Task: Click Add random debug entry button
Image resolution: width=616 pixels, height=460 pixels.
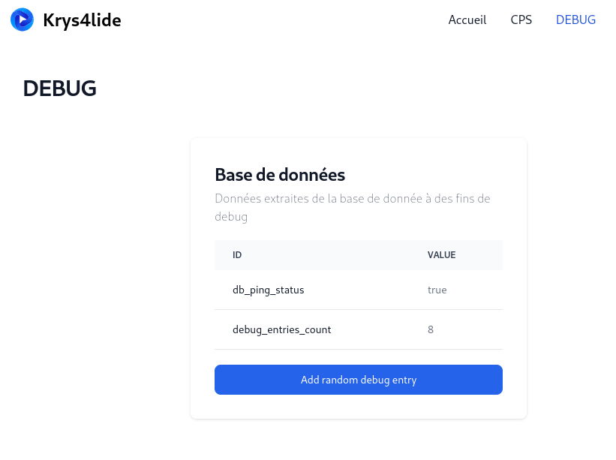Action: (359, 380)
